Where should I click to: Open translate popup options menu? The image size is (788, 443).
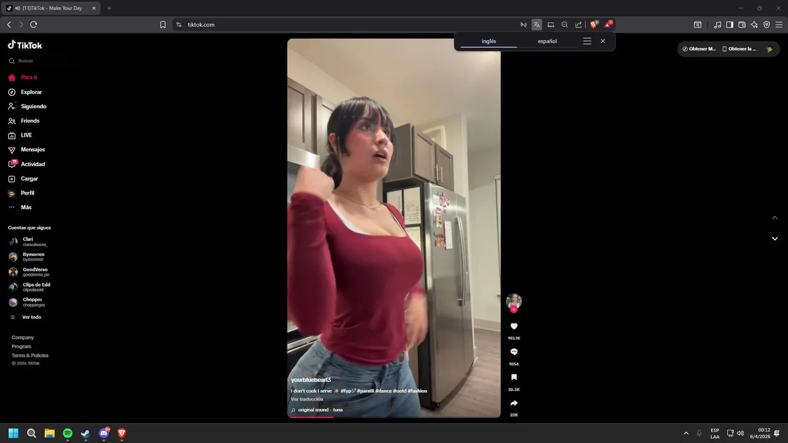[x=587, y=41]
